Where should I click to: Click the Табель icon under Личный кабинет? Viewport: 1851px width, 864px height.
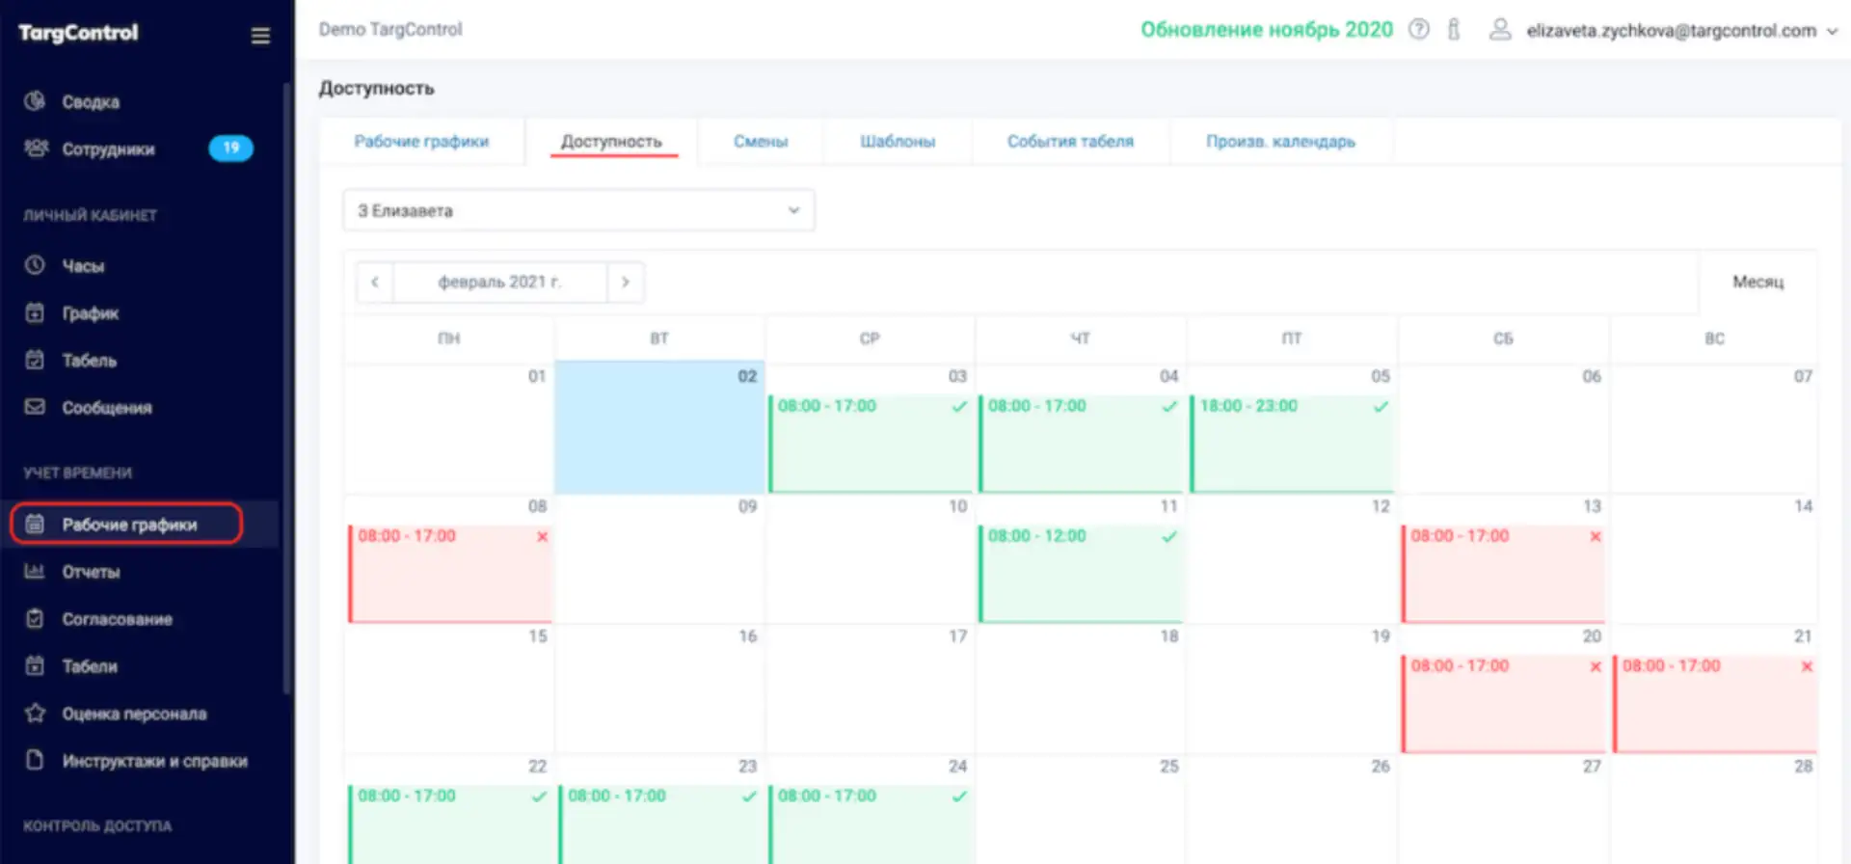35,360
